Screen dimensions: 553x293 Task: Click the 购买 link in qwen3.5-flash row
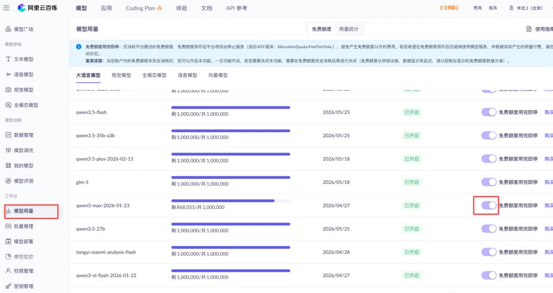[x=549, y=112]
